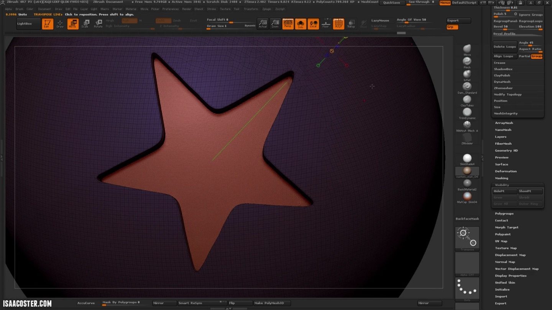Expand the Polygroups subpalette
The width and height of the screenshot is (552, 310).
[504, 213]
